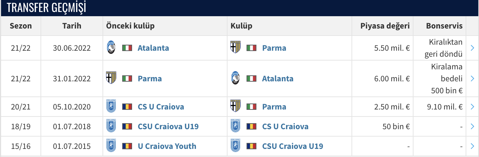Show details arrow for the 01.07.2018 transfer
This screenshot has height=157, width=479.
(x=472, y=126)
